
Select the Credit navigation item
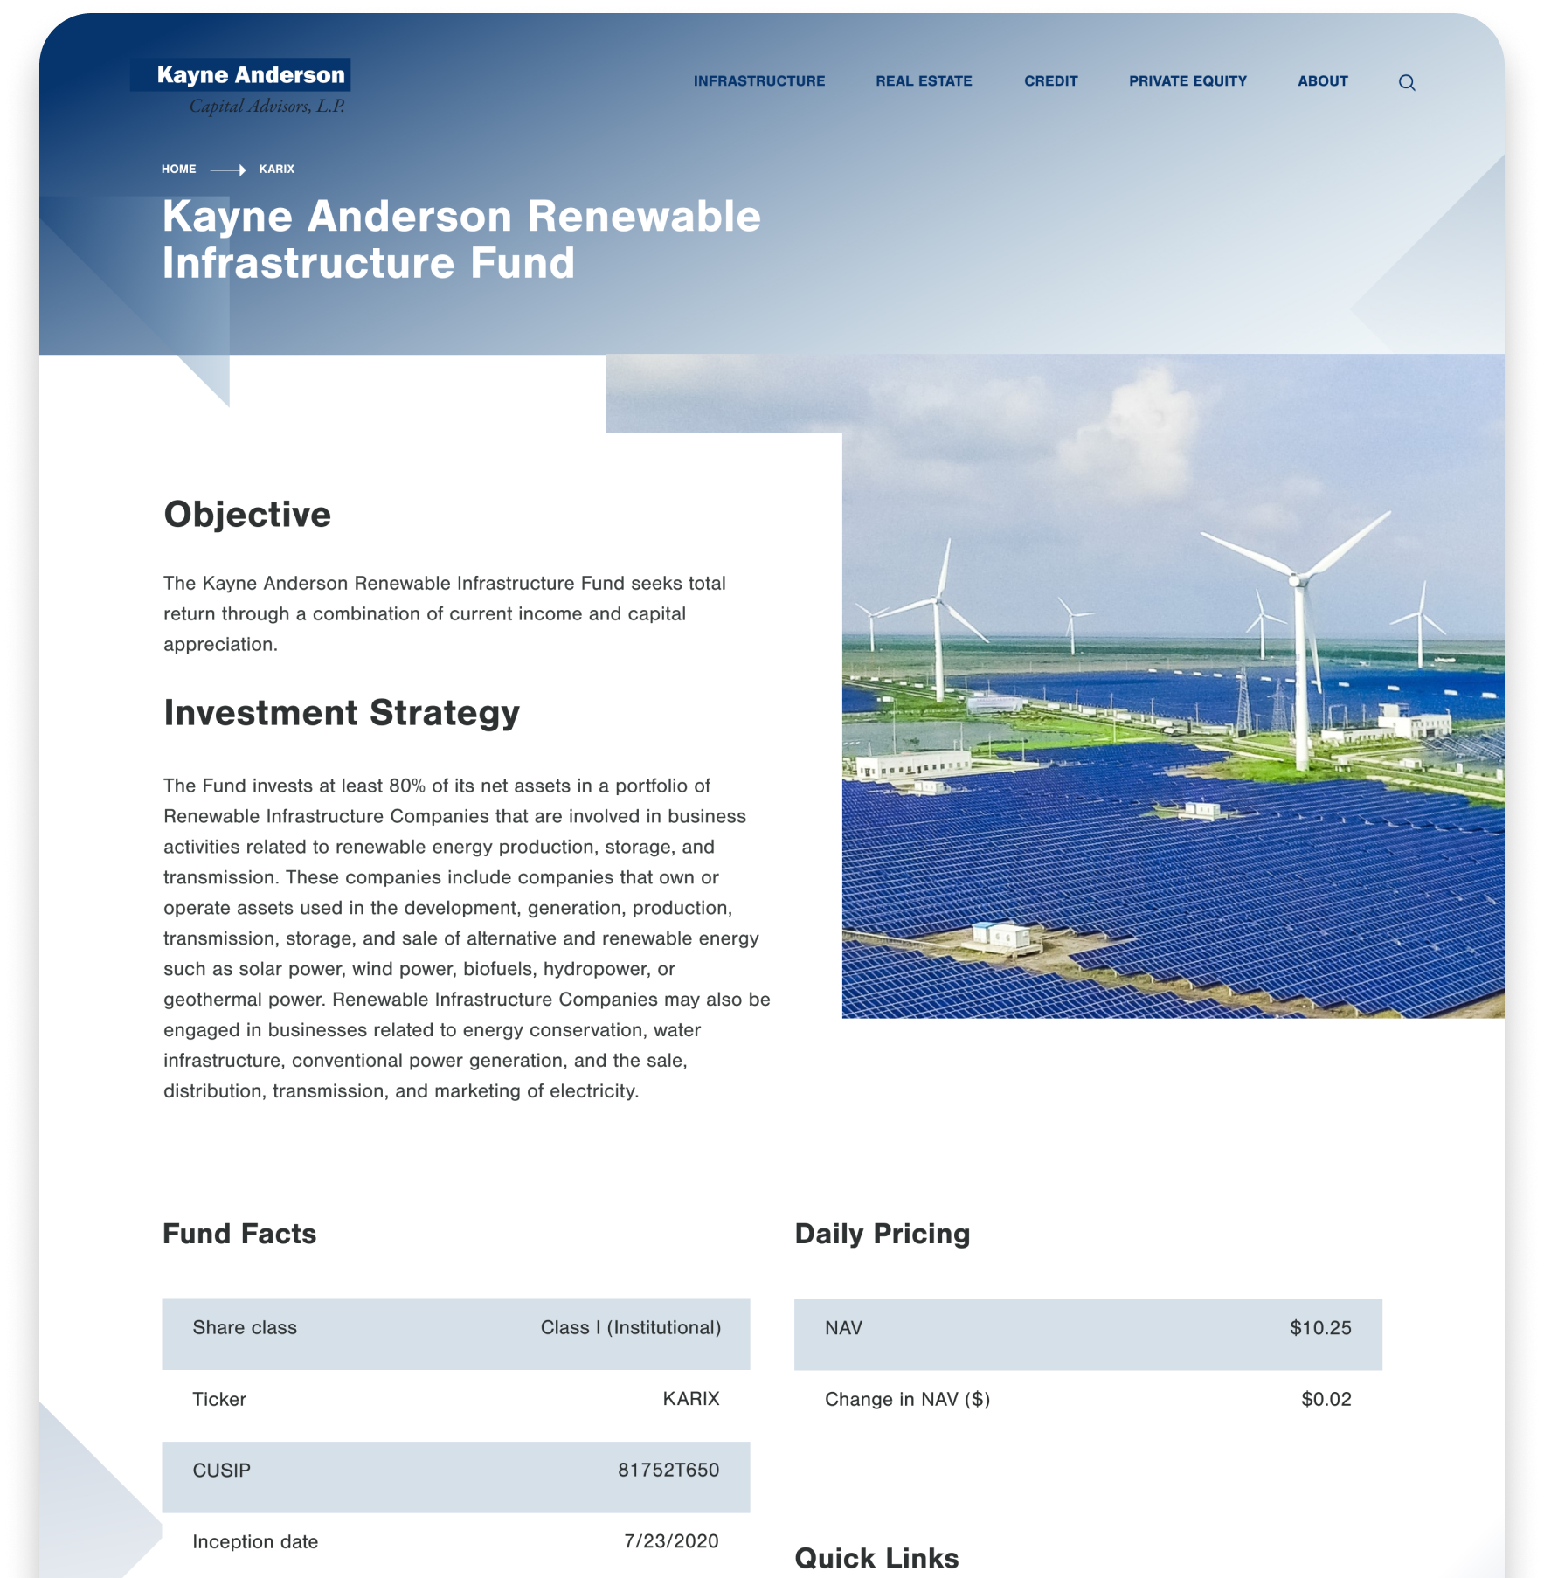coord(1050,81)
